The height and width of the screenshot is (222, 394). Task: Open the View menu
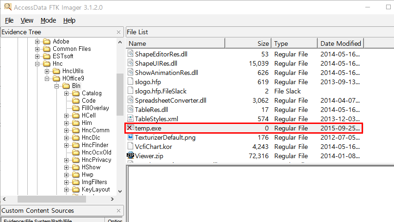coord(27,20)
